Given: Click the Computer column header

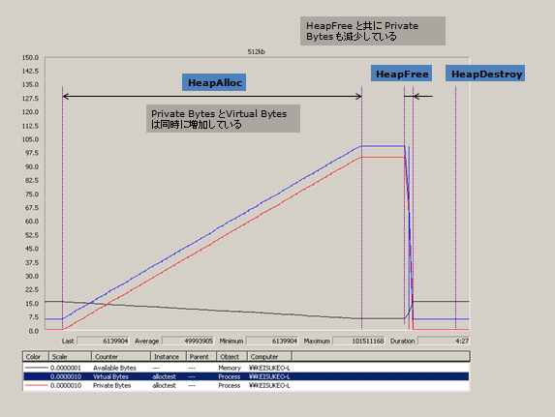Looking at the screenshot, I should tap(269, 356).
